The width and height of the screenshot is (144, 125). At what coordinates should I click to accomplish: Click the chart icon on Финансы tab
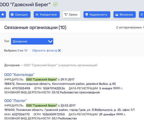tap(117, 14)
